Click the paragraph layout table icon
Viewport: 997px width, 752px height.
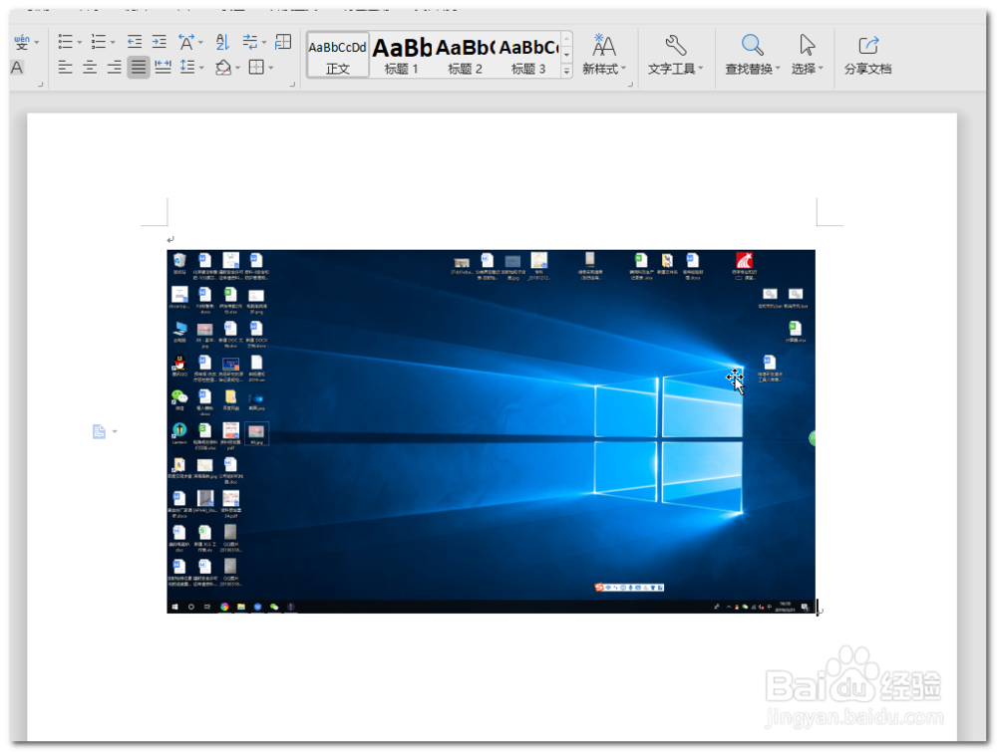coord(283,42)
